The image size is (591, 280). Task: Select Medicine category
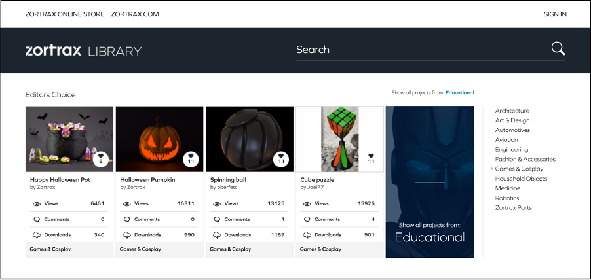pyautogui.click(x=508, y=188)
